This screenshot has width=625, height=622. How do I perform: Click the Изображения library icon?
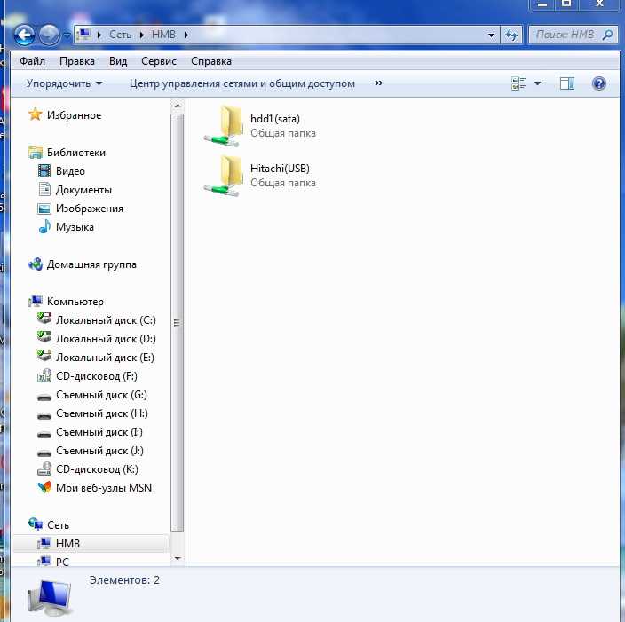point(44,209)
